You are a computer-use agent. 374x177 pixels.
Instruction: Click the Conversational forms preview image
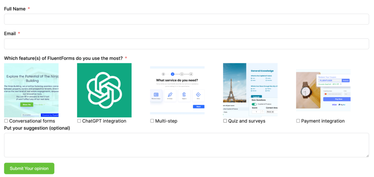(31, 90)
